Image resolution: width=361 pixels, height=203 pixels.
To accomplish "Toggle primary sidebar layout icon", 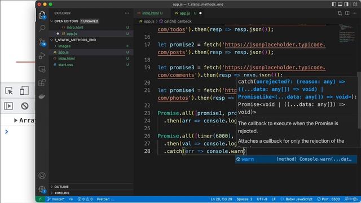I will [x=333, y=4].
